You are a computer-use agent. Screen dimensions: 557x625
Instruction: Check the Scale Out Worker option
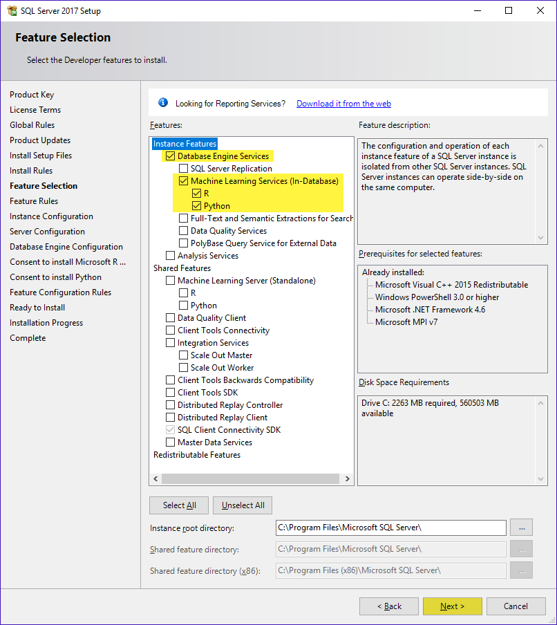183,367
